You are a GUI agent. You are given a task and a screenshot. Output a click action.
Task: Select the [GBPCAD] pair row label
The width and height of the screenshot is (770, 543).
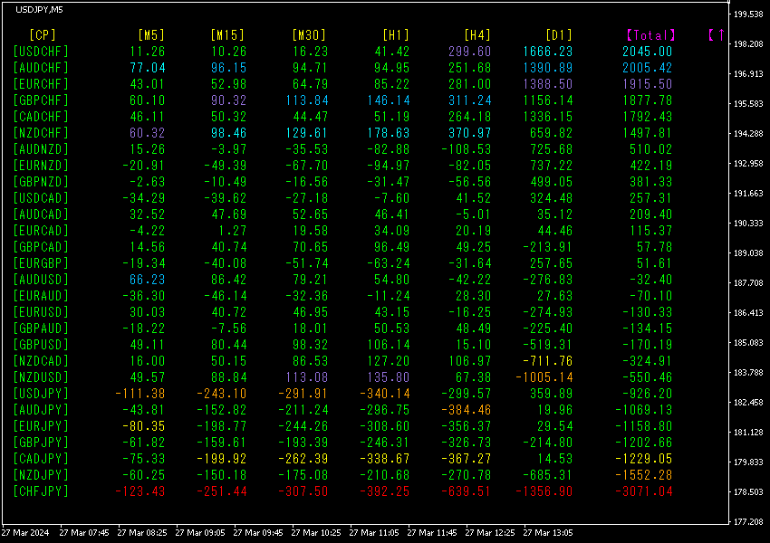(x=41, y=247)
